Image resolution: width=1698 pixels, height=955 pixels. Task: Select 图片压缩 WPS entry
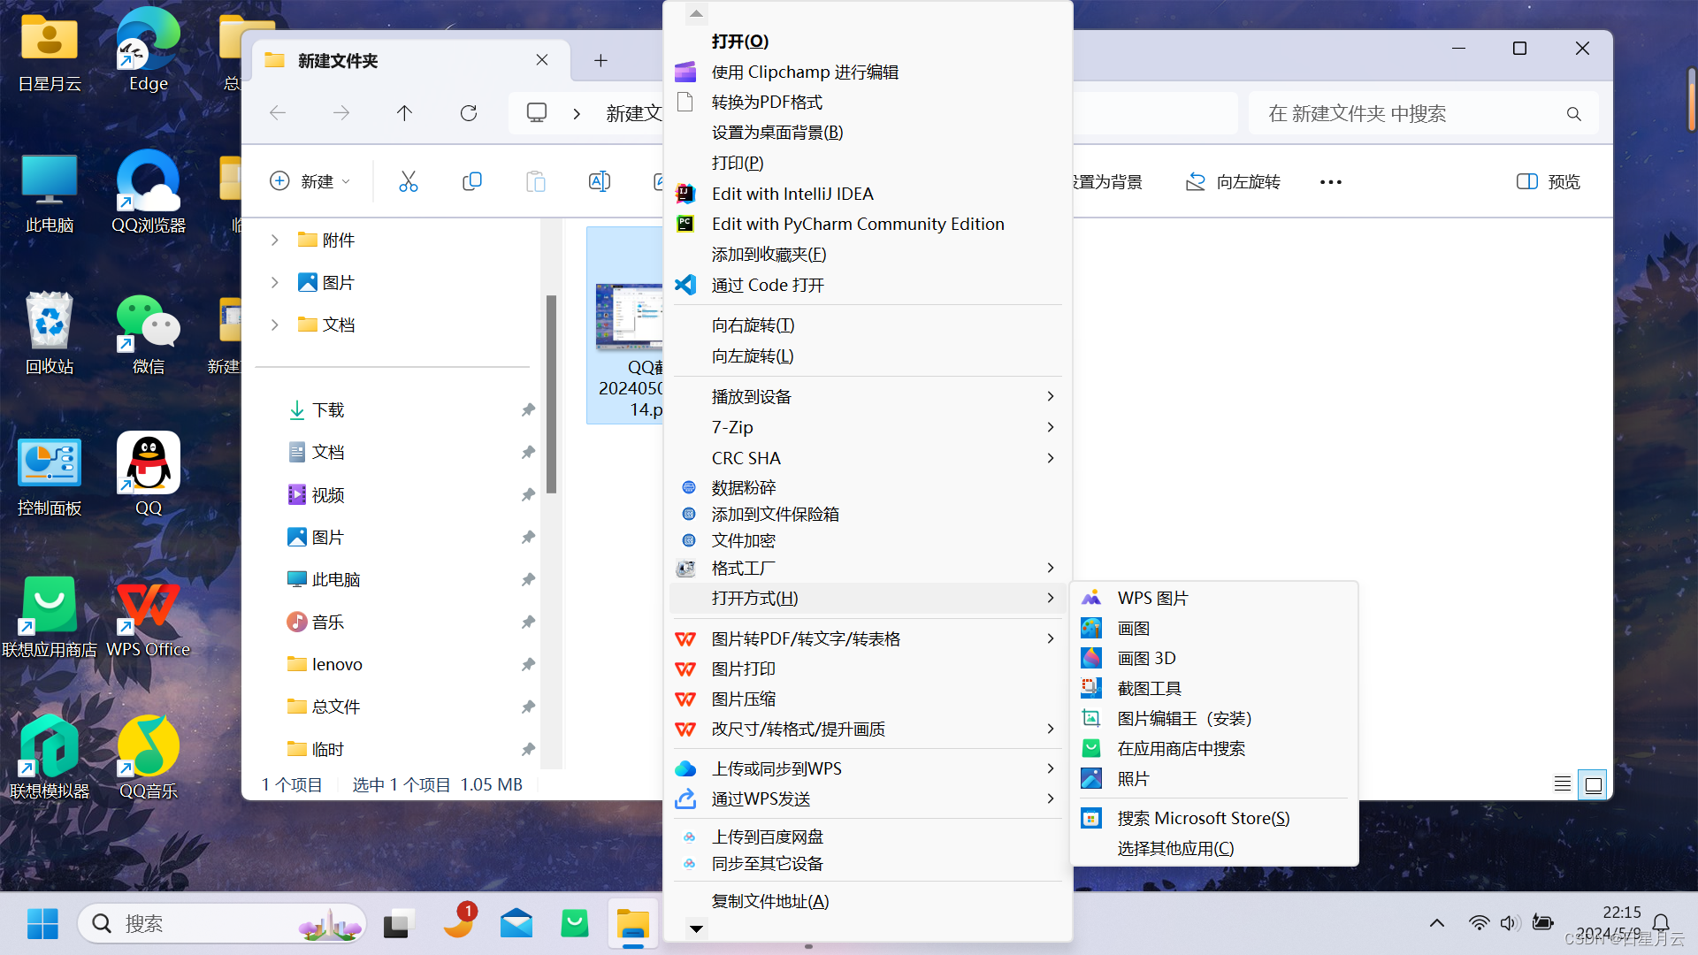pyautogui.click(x=868, y=699)
